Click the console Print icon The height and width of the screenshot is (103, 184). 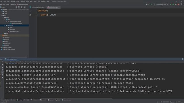(x=3, y=75)
